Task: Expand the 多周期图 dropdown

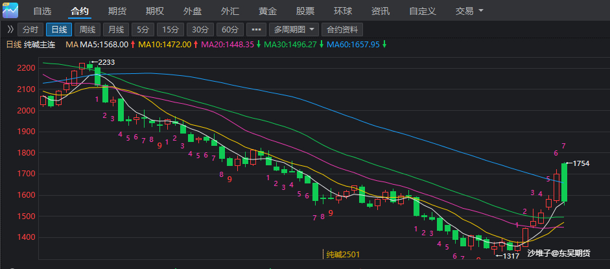Action: (x=294, y=30)
